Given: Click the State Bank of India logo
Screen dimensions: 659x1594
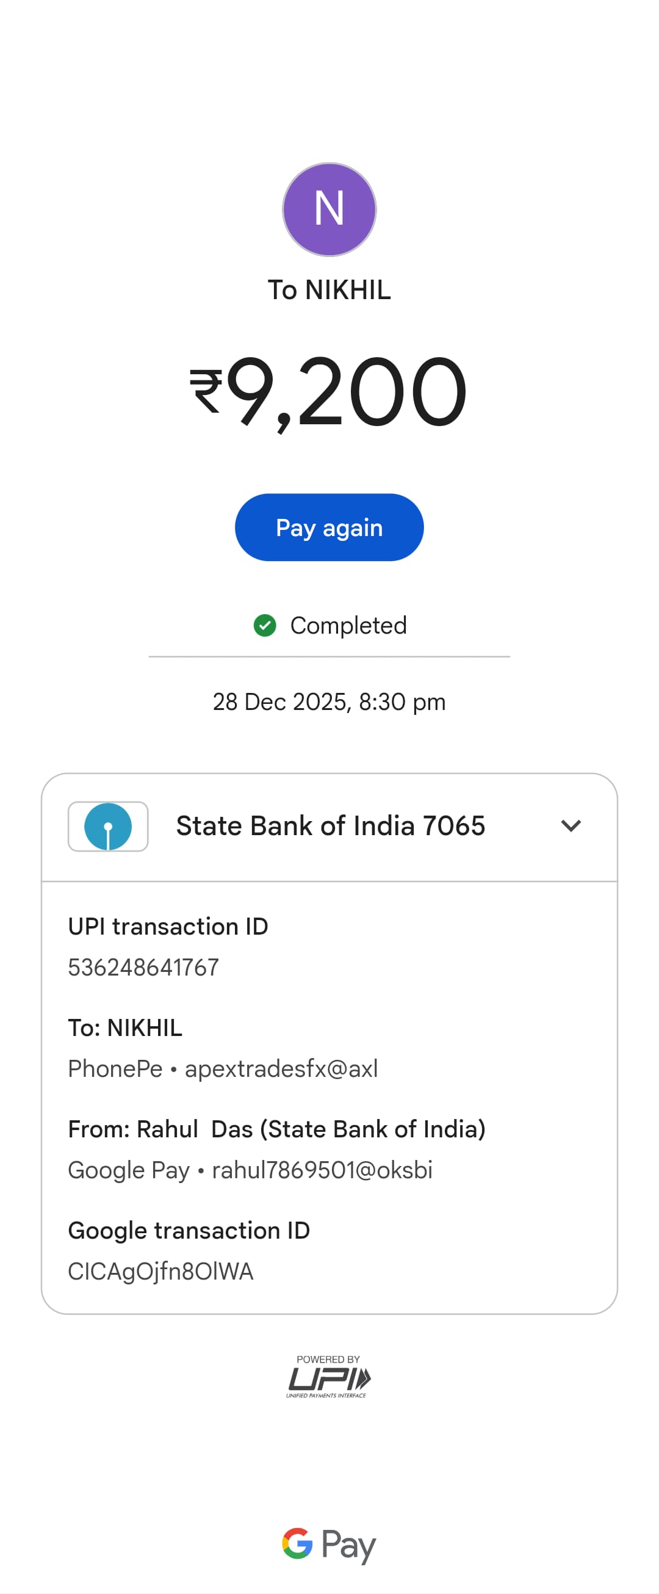Looking at the screenshot, I should pyautogui.click(x=107, y=826).
